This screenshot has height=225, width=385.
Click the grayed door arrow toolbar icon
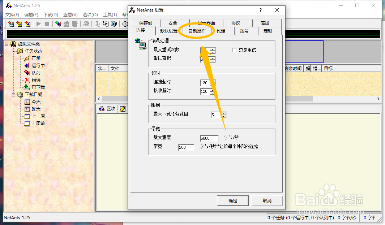pos(97,24)
